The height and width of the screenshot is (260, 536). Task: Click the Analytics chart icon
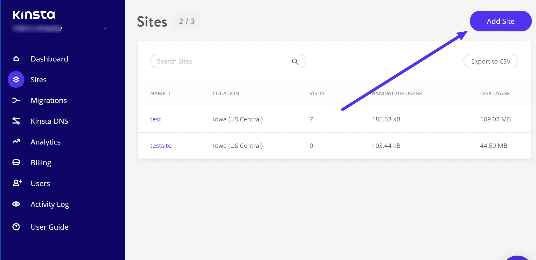(16, 142)
